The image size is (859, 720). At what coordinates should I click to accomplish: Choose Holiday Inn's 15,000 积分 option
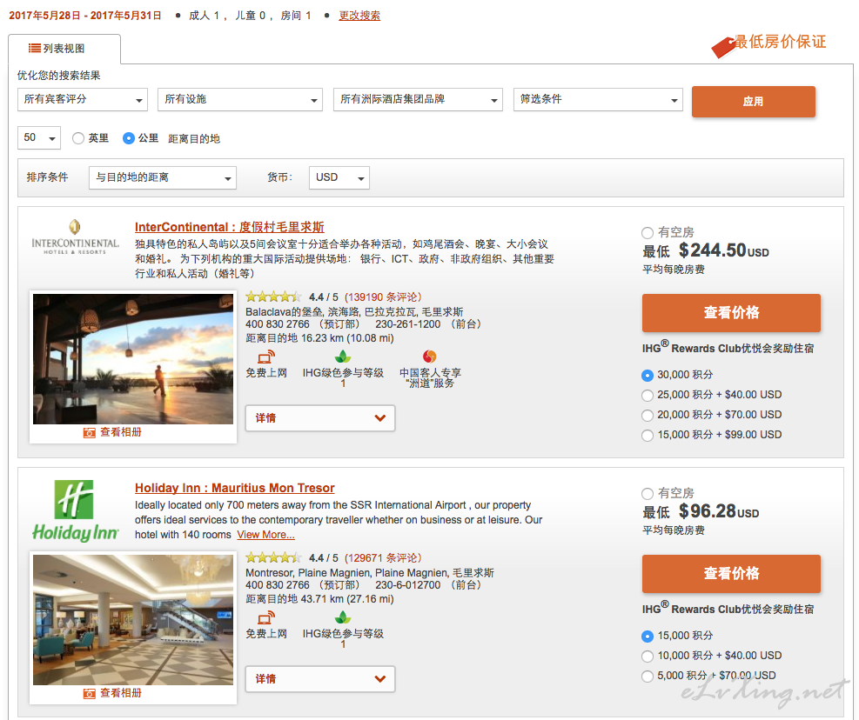coord(648,636)
